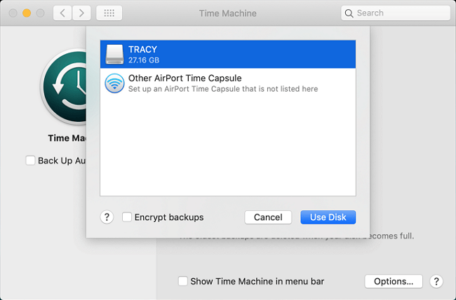Click the AirPort Time Capsule Wi-Fi icon
The width and height of the screenshot is (456, 300).
point(114,83)
